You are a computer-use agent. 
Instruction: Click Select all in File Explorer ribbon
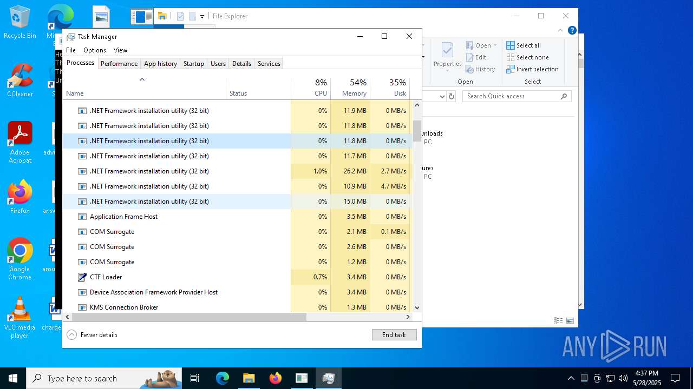pyautogui.click(x=524, y=45)
